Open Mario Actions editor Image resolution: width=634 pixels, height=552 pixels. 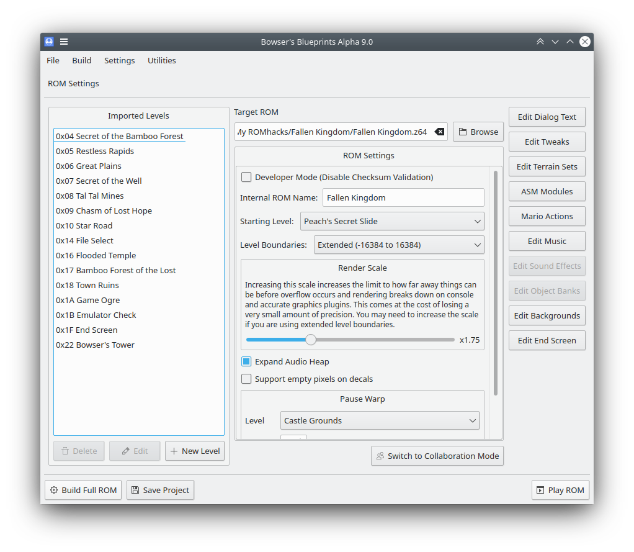coord(547,216)
